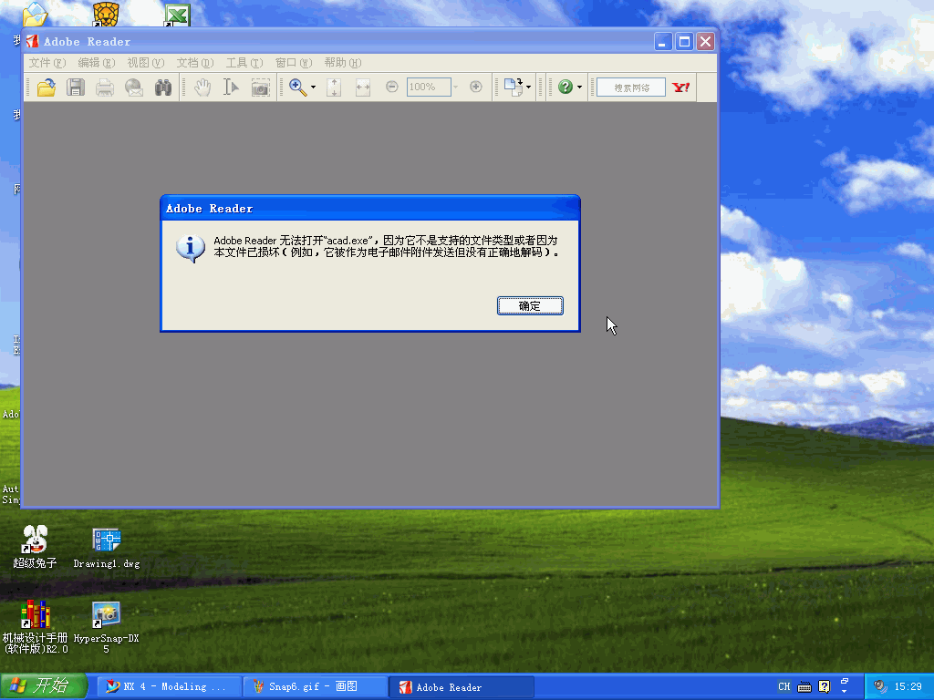Viewport: 934px width, 700px height.
Task: Click the Fit Page icon
Action: pyautogui.click(x=334, y=87)
